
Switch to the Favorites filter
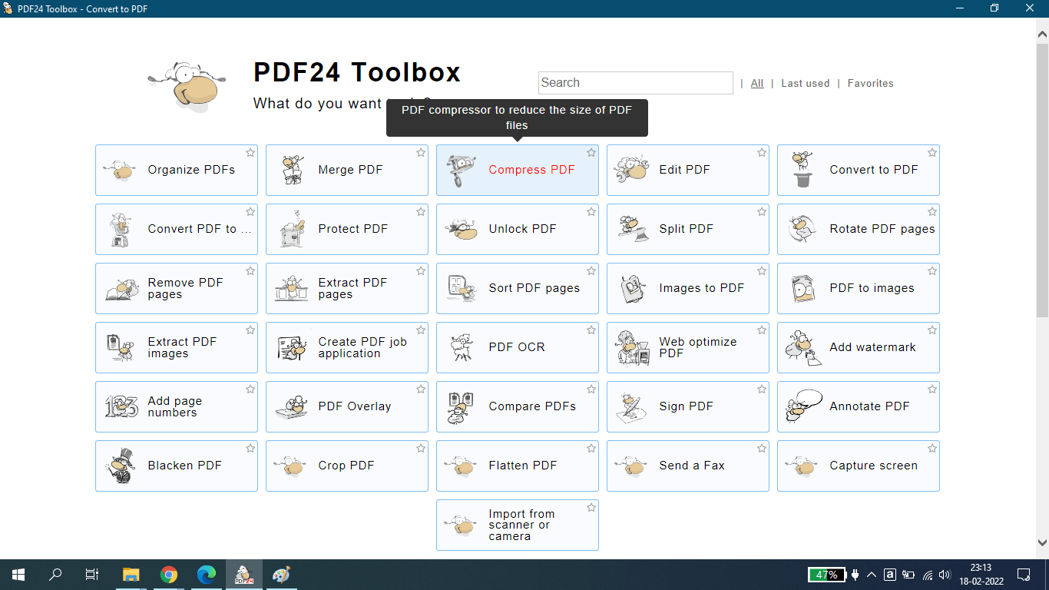[x=870, y=83]
